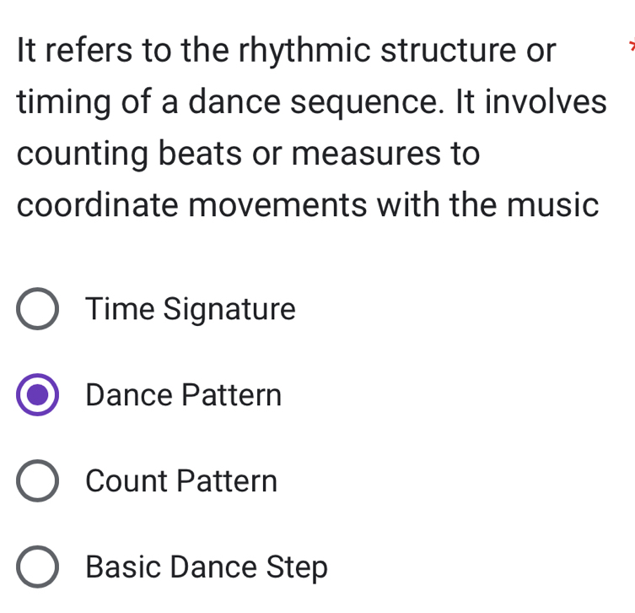635x613 pixels.
Task: Click the purple dot inside Dance Pattern radio
Action: [x=38, y=395]
